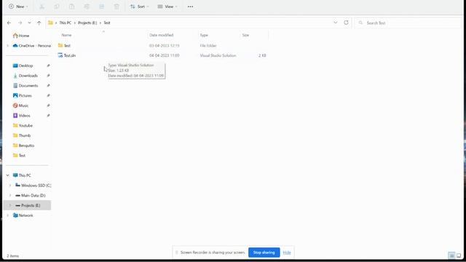Open Home in the navigation pane

[x=21, y=36]
